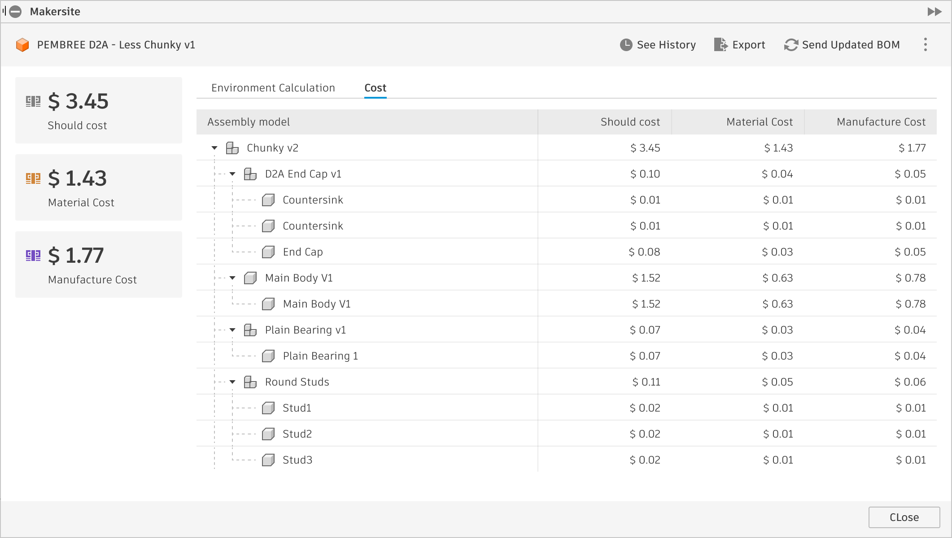Click PEMBREE D2A - Less Chunky v1 title

click(116, 45)
